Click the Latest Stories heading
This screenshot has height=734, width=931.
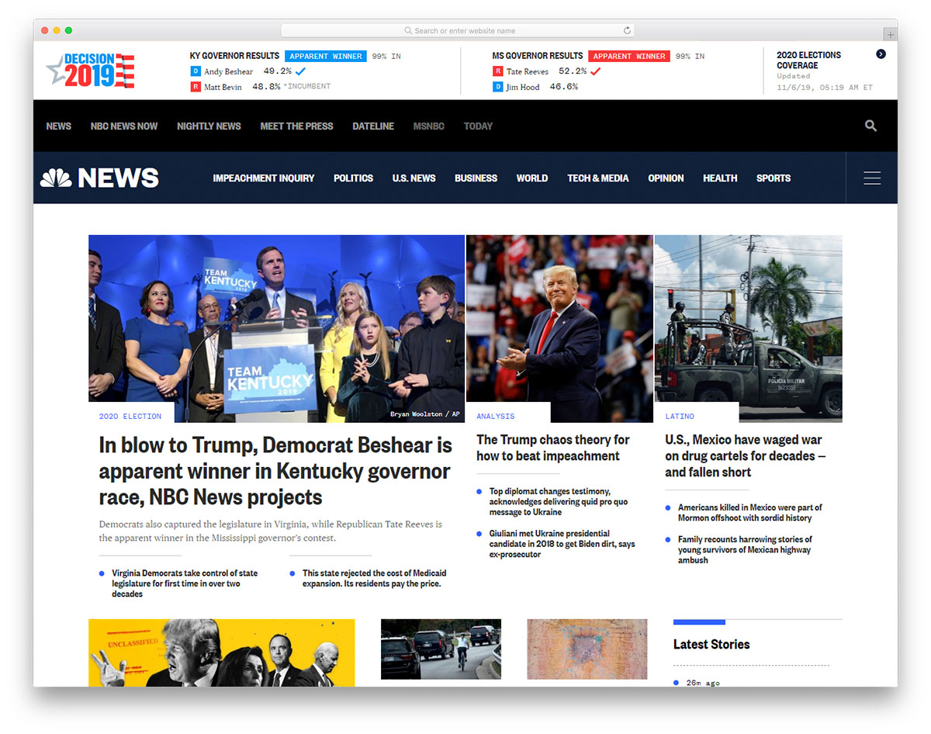711,644
